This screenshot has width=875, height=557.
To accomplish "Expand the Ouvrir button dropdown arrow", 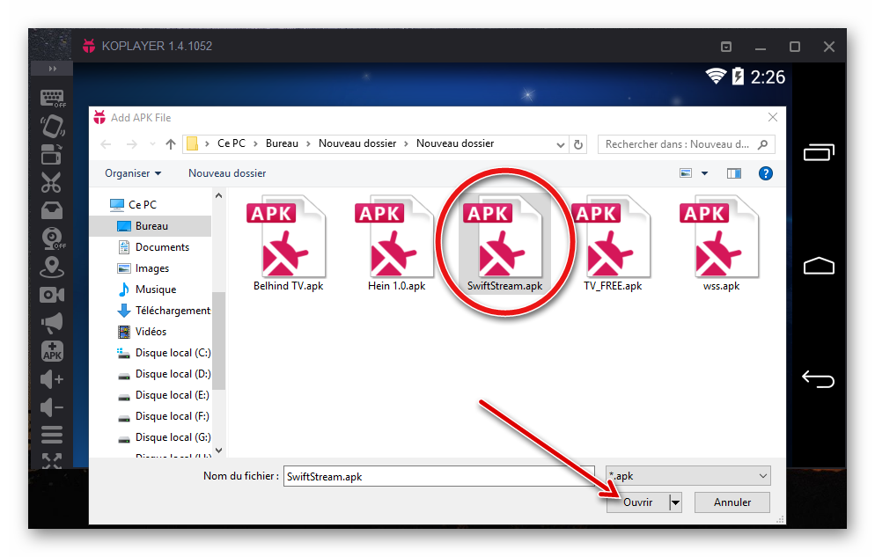I will coord(675,502).
